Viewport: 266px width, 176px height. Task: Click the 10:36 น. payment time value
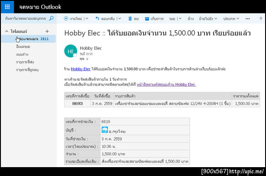click(x=109, y=146)
